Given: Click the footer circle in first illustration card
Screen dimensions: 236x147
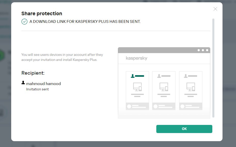Looking at the screenshot, I should [129, 106].
